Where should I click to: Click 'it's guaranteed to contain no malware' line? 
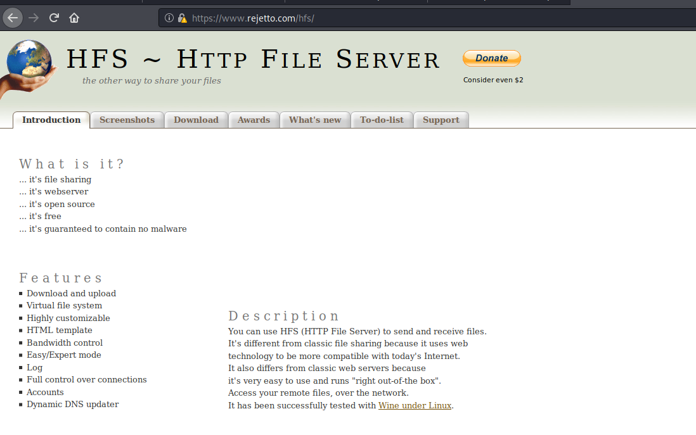tap(103, 229)
